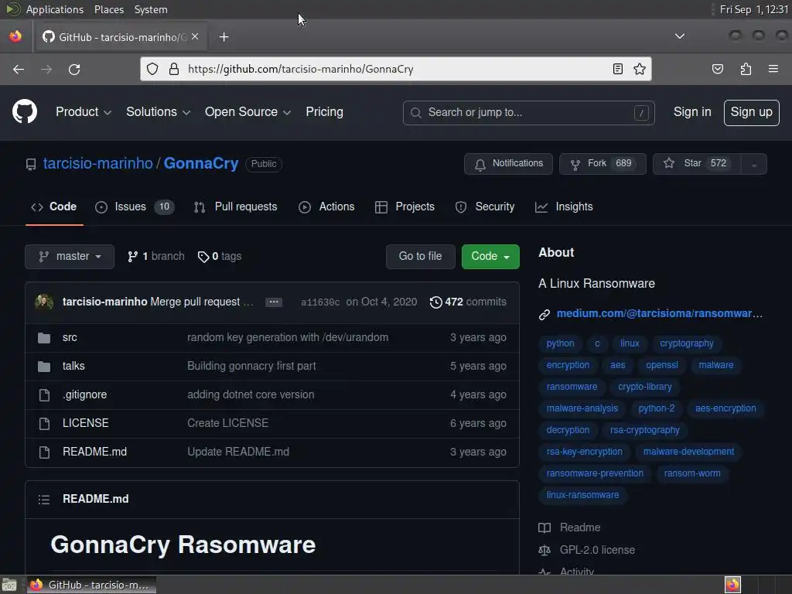
Task: View the 1 branch link
Action: [x=156, y=257]
